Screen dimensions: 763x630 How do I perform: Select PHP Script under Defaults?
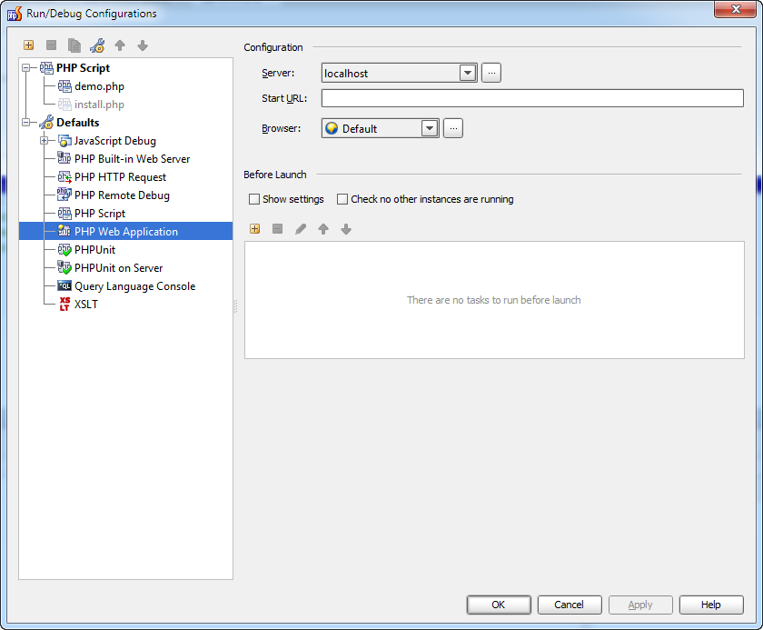click(100, 214)
